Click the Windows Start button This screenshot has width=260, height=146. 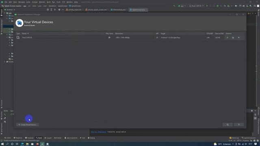point(2,144)
